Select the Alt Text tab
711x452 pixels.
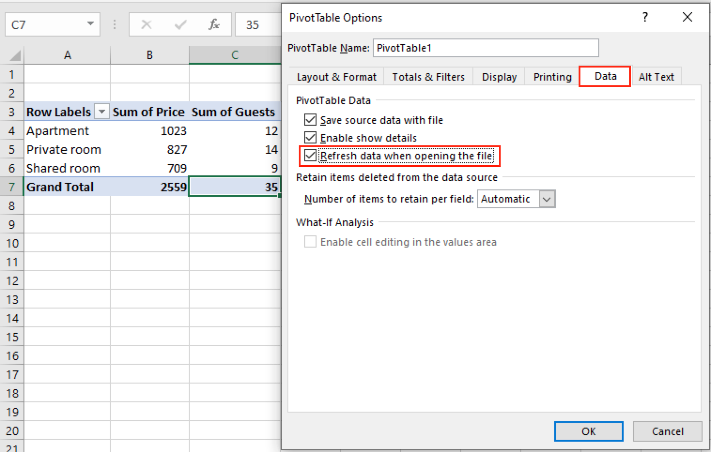pos(656,76)
